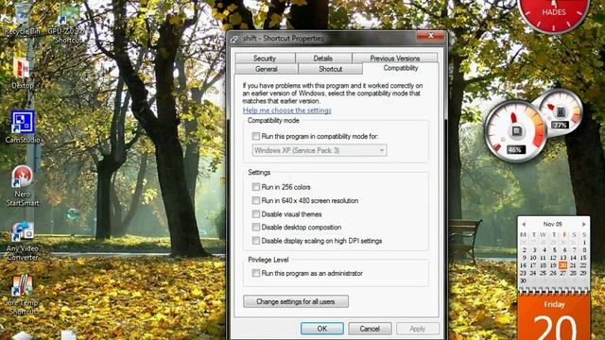Image resolution: width=605 pixels, height=340 pixels.
Task: Open the Windows XP (Service Pack 3) dropdown
Action: coord(320,150)
